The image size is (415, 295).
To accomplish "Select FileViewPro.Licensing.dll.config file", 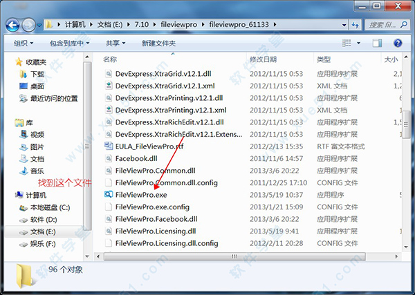I will click(167, 243).
